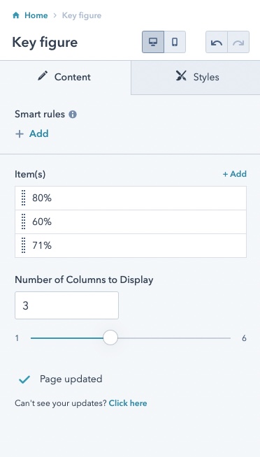Open the 60% item

pos(131,222)
